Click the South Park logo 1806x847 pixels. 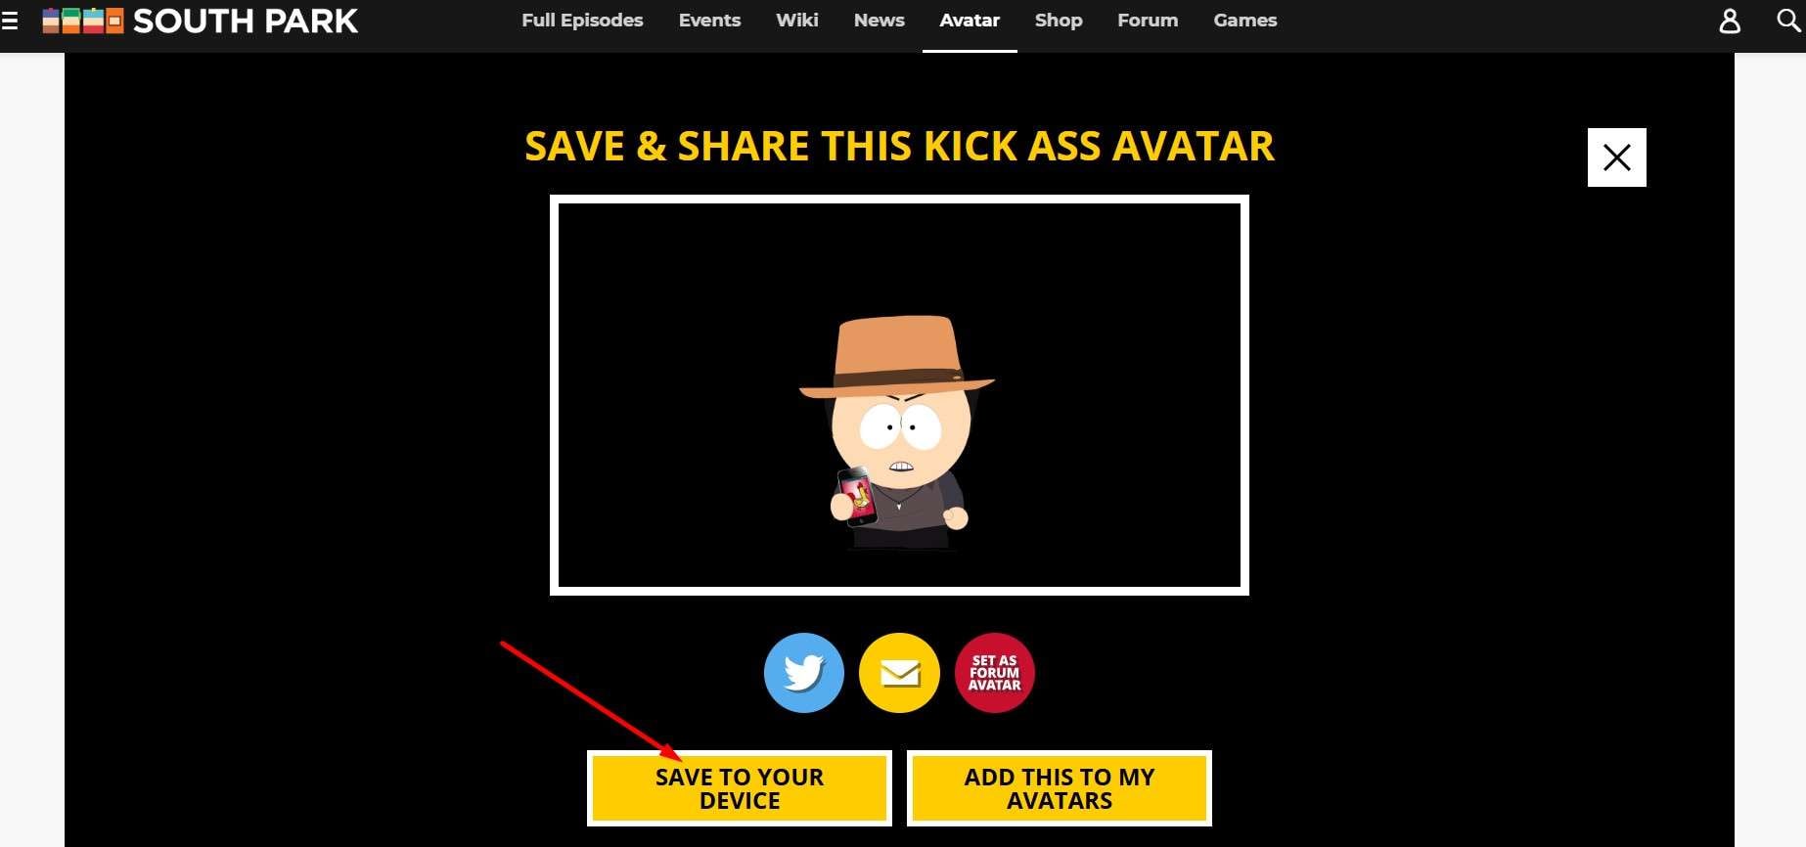click(201, 21)
